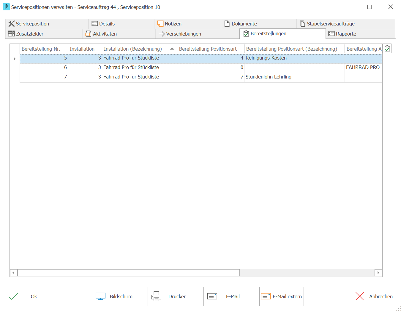The height and width of the screenshot is (311, 401).
Task: Click the sort arrow on Installation (Bezeichnung)
Action: pyautogui.click(x=172, y=49)
